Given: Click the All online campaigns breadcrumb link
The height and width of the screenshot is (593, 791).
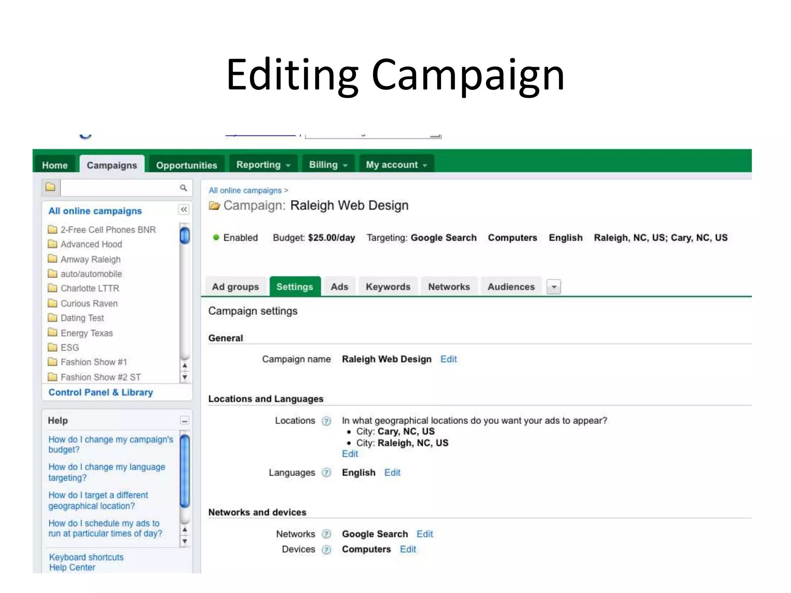Looking at the screenshot, I should point(245,190).
